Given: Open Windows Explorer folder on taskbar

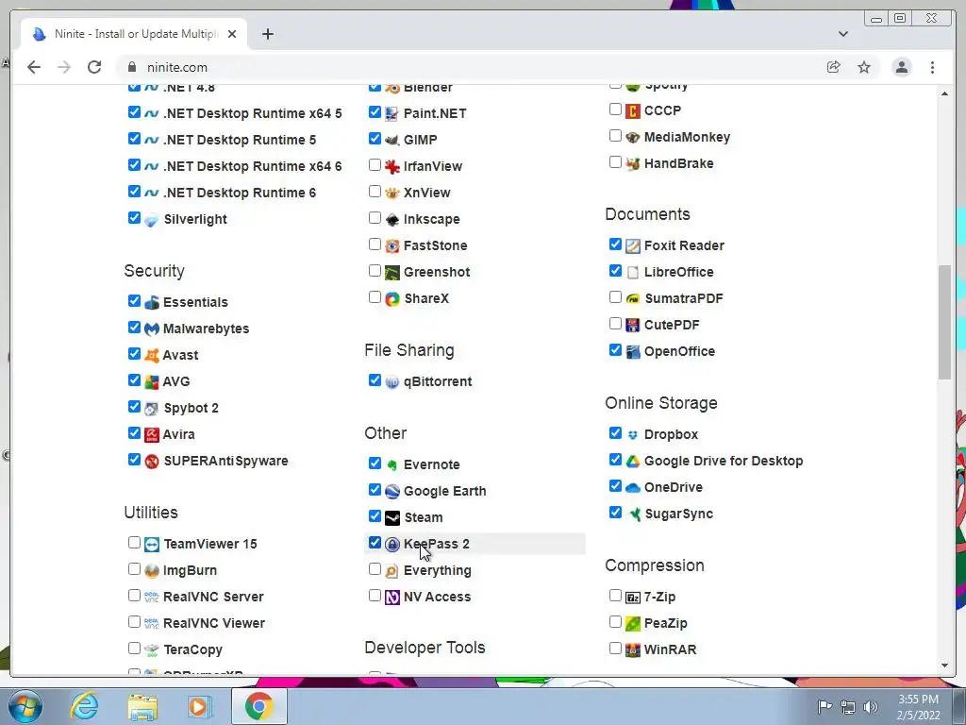Looking at the screenshot, I should click(x=142, y=707).
